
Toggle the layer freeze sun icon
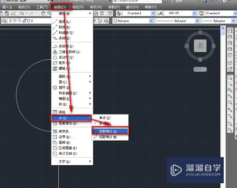pos(15,20)
